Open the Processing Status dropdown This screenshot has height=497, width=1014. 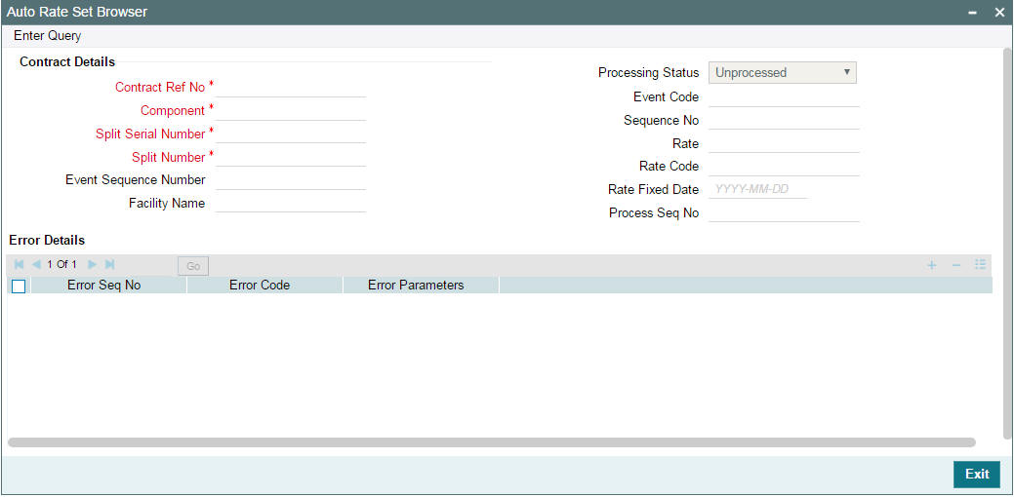783,73
